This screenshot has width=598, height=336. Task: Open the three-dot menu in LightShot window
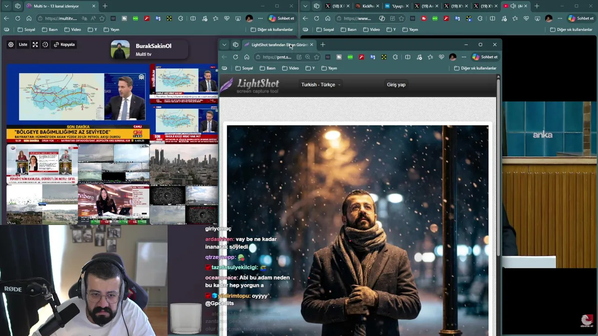coord(463,57)
